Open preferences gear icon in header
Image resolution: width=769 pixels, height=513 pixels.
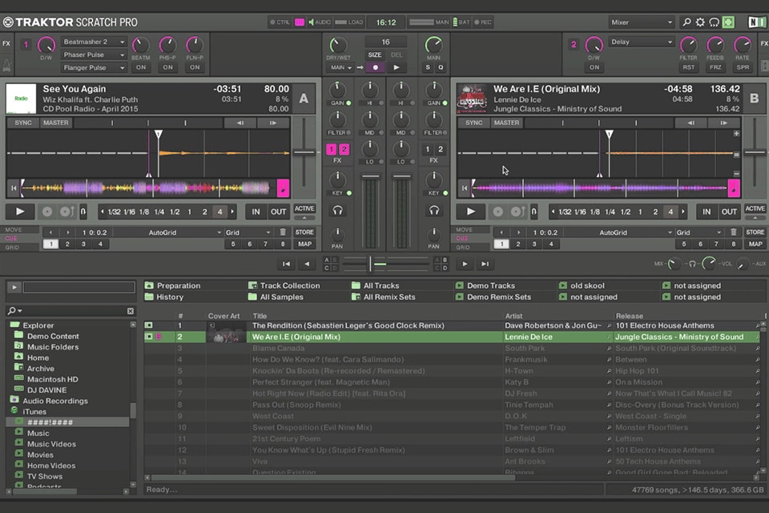click(x=700, y=22)
